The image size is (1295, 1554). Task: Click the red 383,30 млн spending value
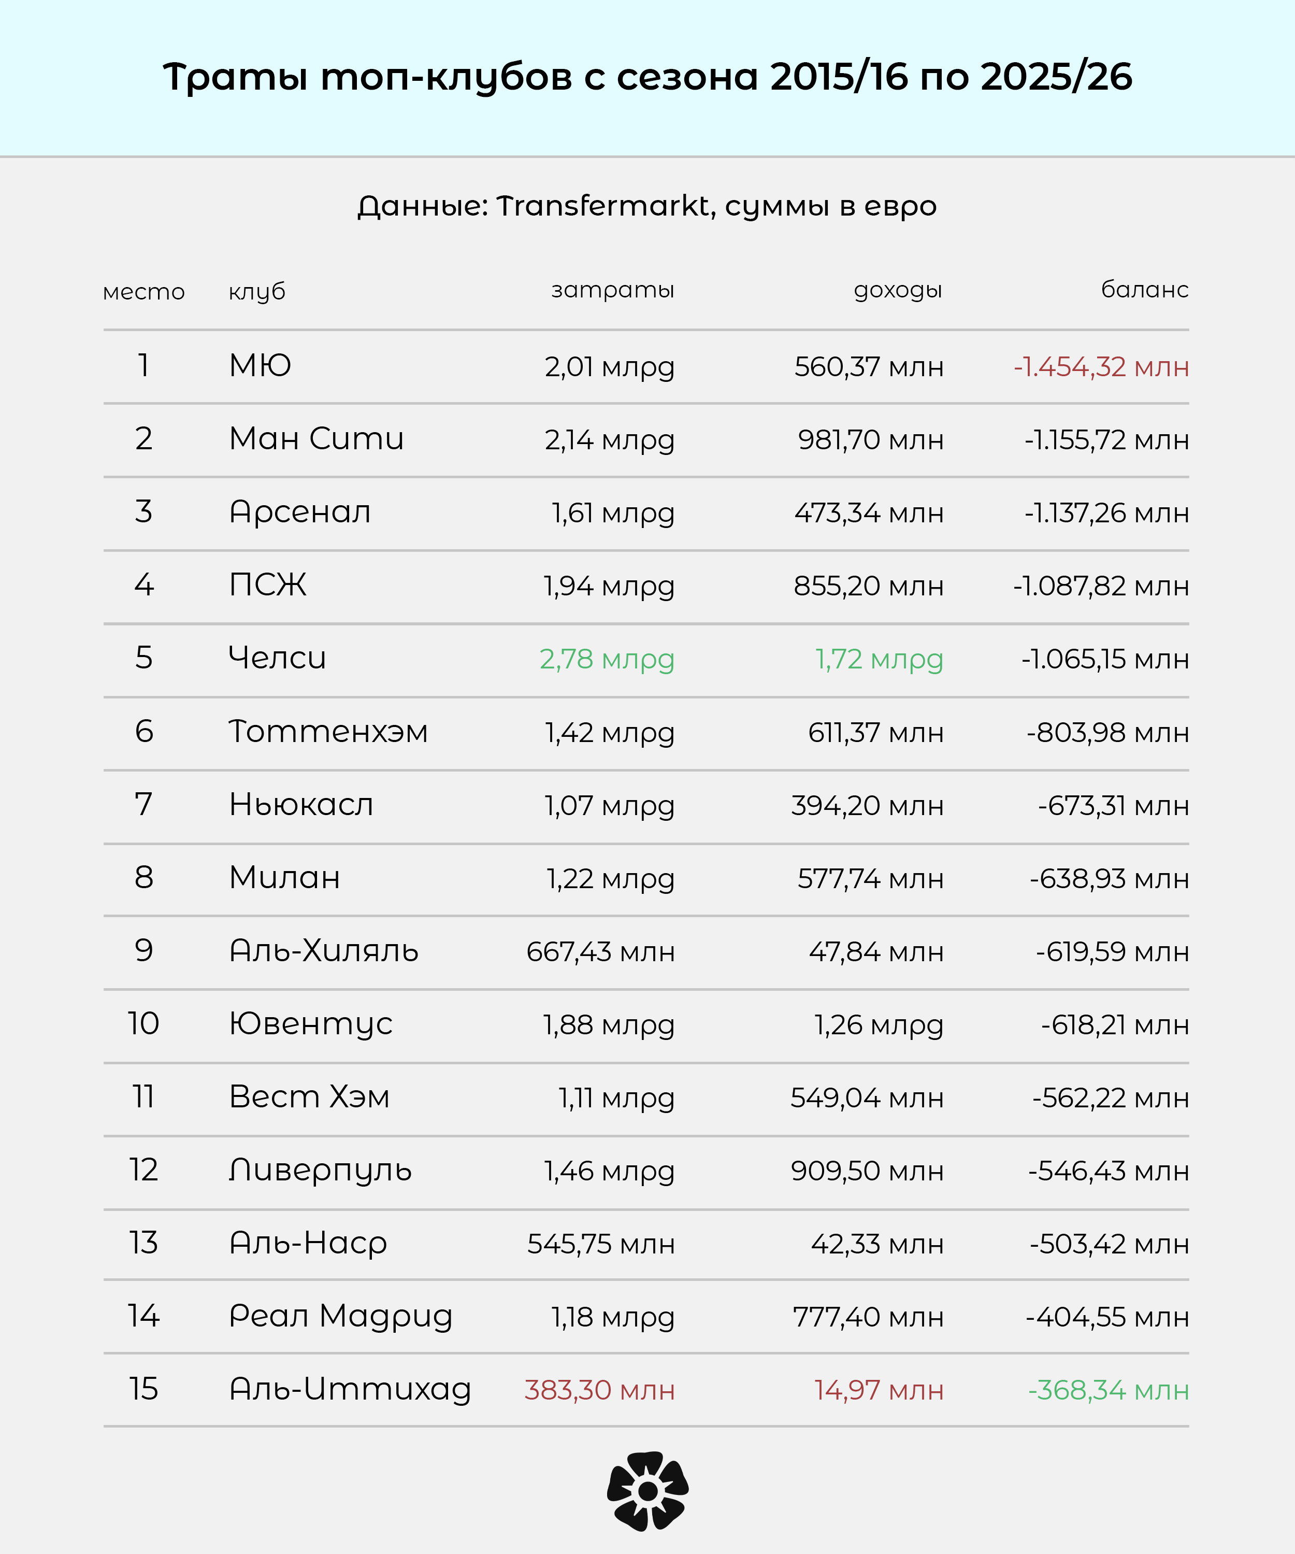(x=599, y=1390)
